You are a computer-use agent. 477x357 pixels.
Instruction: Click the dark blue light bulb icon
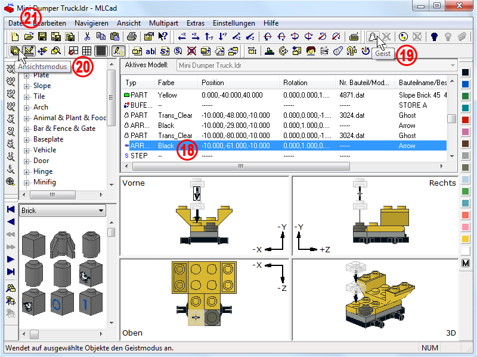click(434, 37)
